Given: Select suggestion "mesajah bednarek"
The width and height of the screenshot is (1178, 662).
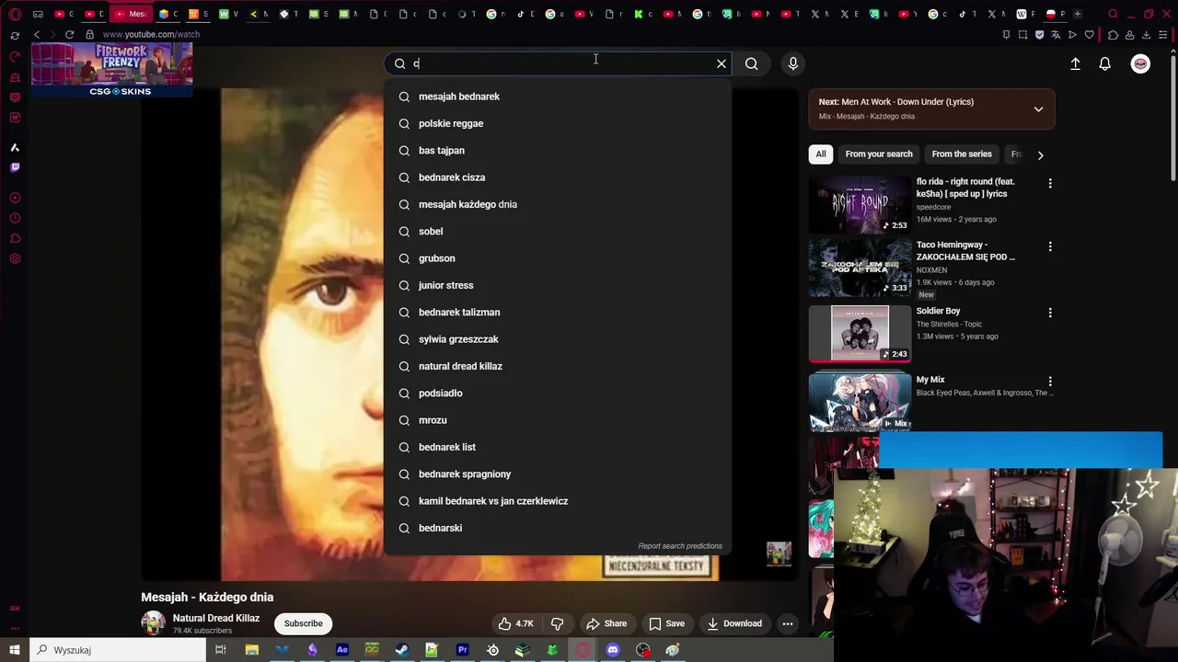Looking at the screenshot, I should click(558, 97).
